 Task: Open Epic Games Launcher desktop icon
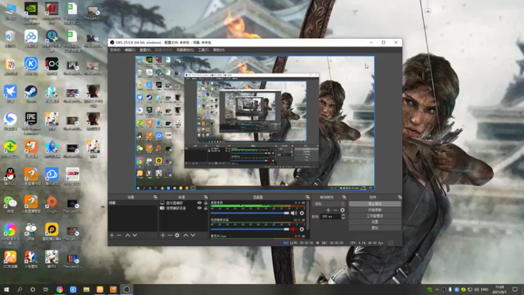[31, 123]
